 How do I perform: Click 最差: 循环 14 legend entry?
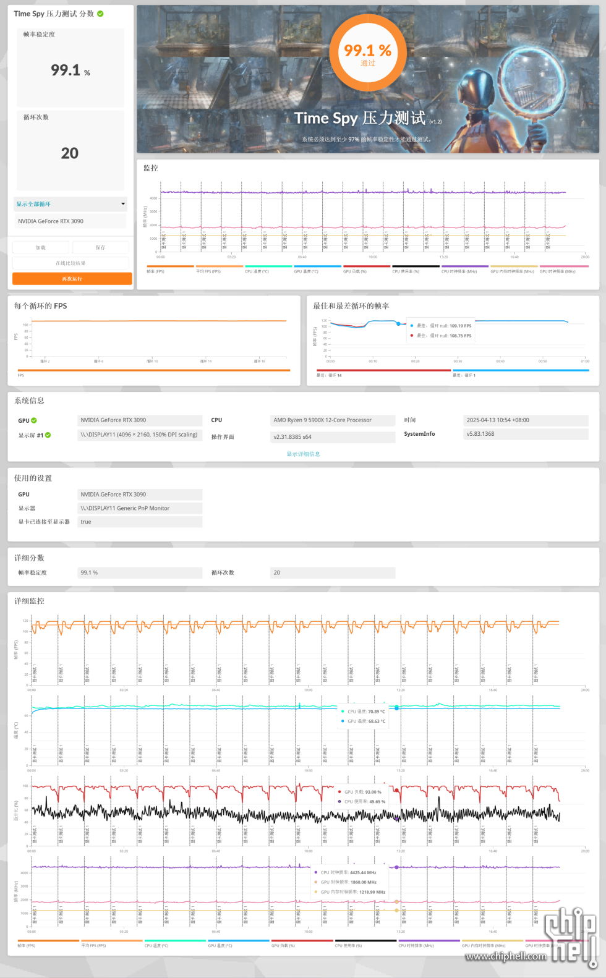[383, 373]
